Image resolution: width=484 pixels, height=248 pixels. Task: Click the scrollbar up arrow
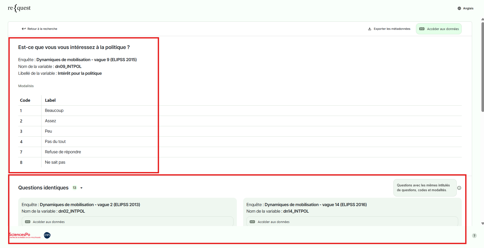click(x=482, y=19)
